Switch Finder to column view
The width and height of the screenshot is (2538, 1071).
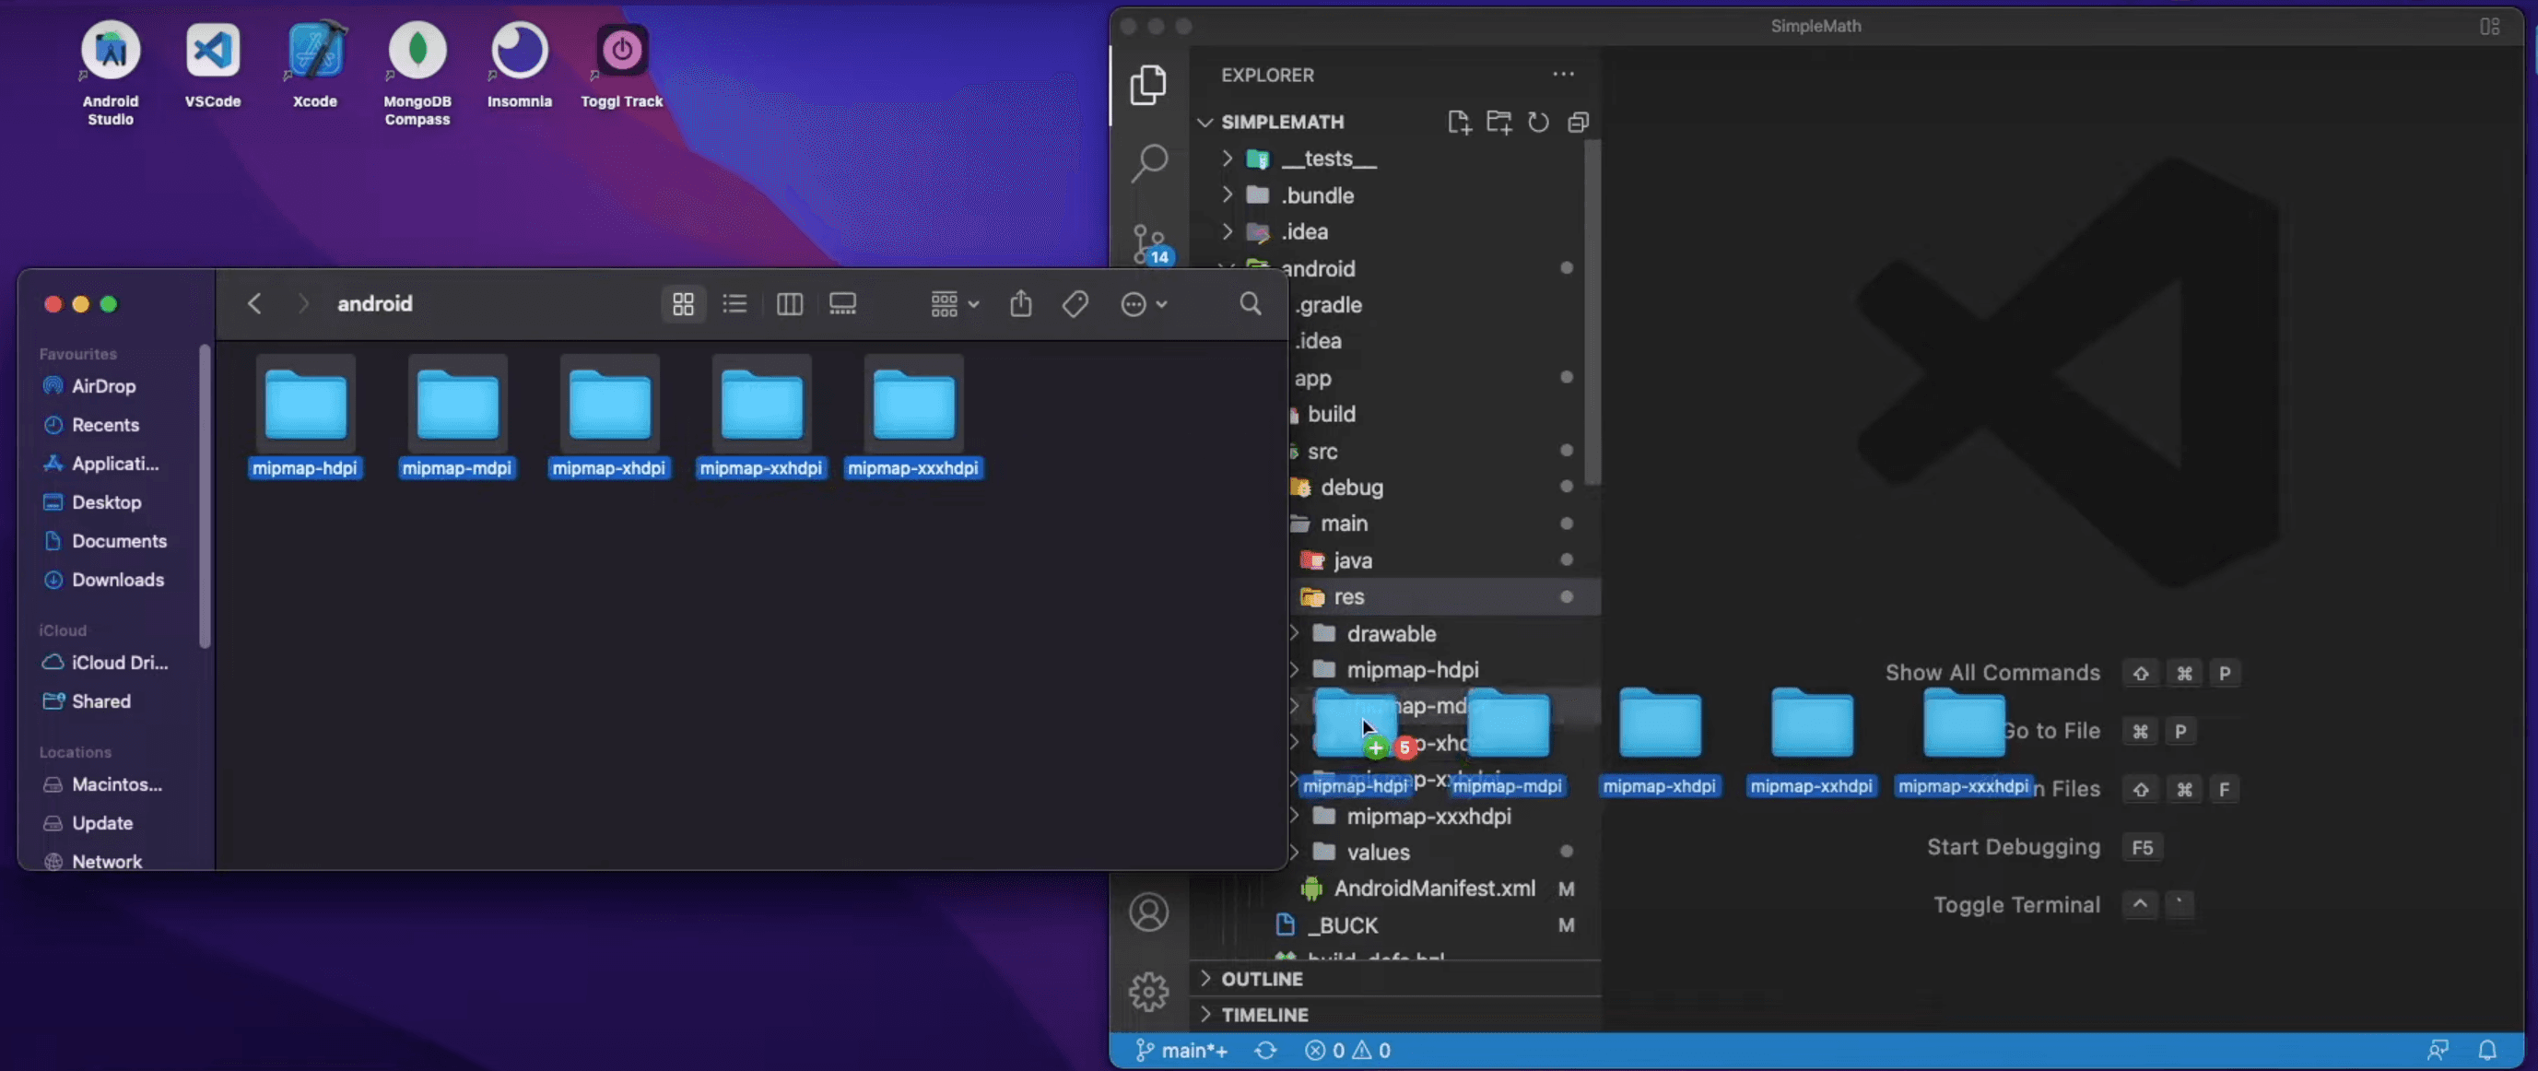click(789, 303)
